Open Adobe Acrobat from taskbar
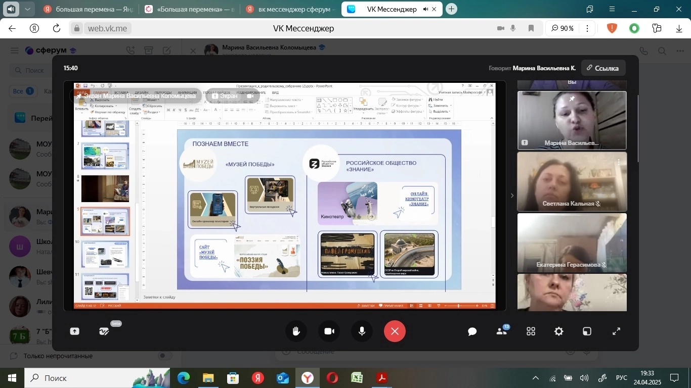 tap(381, 378)
